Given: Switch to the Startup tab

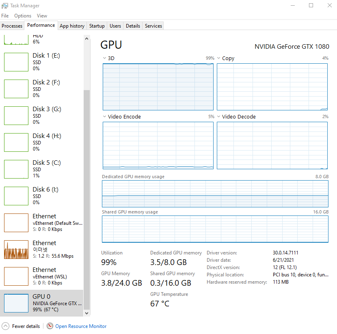Looking at the screenshot, I should (x=97, y=26).
